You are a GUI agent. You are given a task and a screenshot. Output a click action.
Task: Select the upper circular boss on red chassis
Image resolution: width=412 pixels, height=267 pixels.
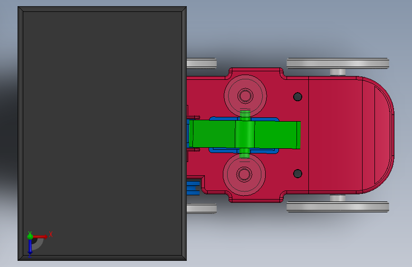point(245,95)
